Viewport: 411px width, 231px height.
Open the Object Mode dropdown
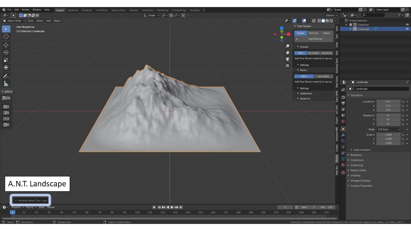(14, 21)
